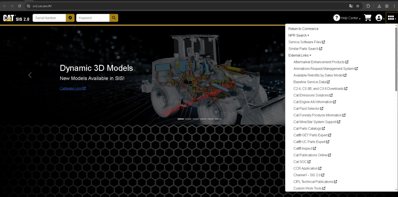Image resolution: width=398 pixels, height=197 pixels.
Task: Select Cat Parts Catalogs from the menu
Action: click(x=308, y=128)
